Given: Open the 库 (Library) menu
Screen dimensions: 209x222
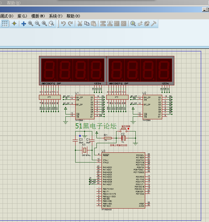Looking at the screenshot, I should (22, 16).
